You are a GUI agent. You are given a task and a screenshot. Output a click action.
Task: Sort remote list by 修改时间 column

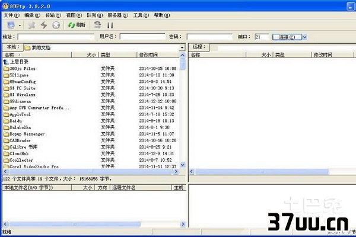(x=332, y=55)
